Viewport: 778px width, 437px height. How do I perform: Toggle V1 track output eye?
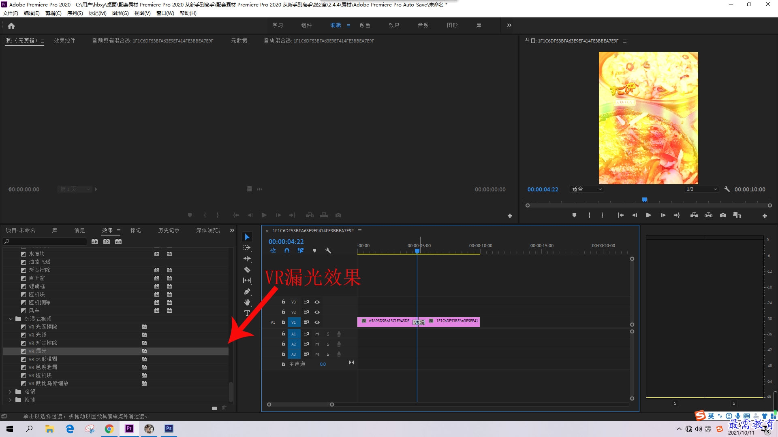pyautogui.click(x=317, y=322)
